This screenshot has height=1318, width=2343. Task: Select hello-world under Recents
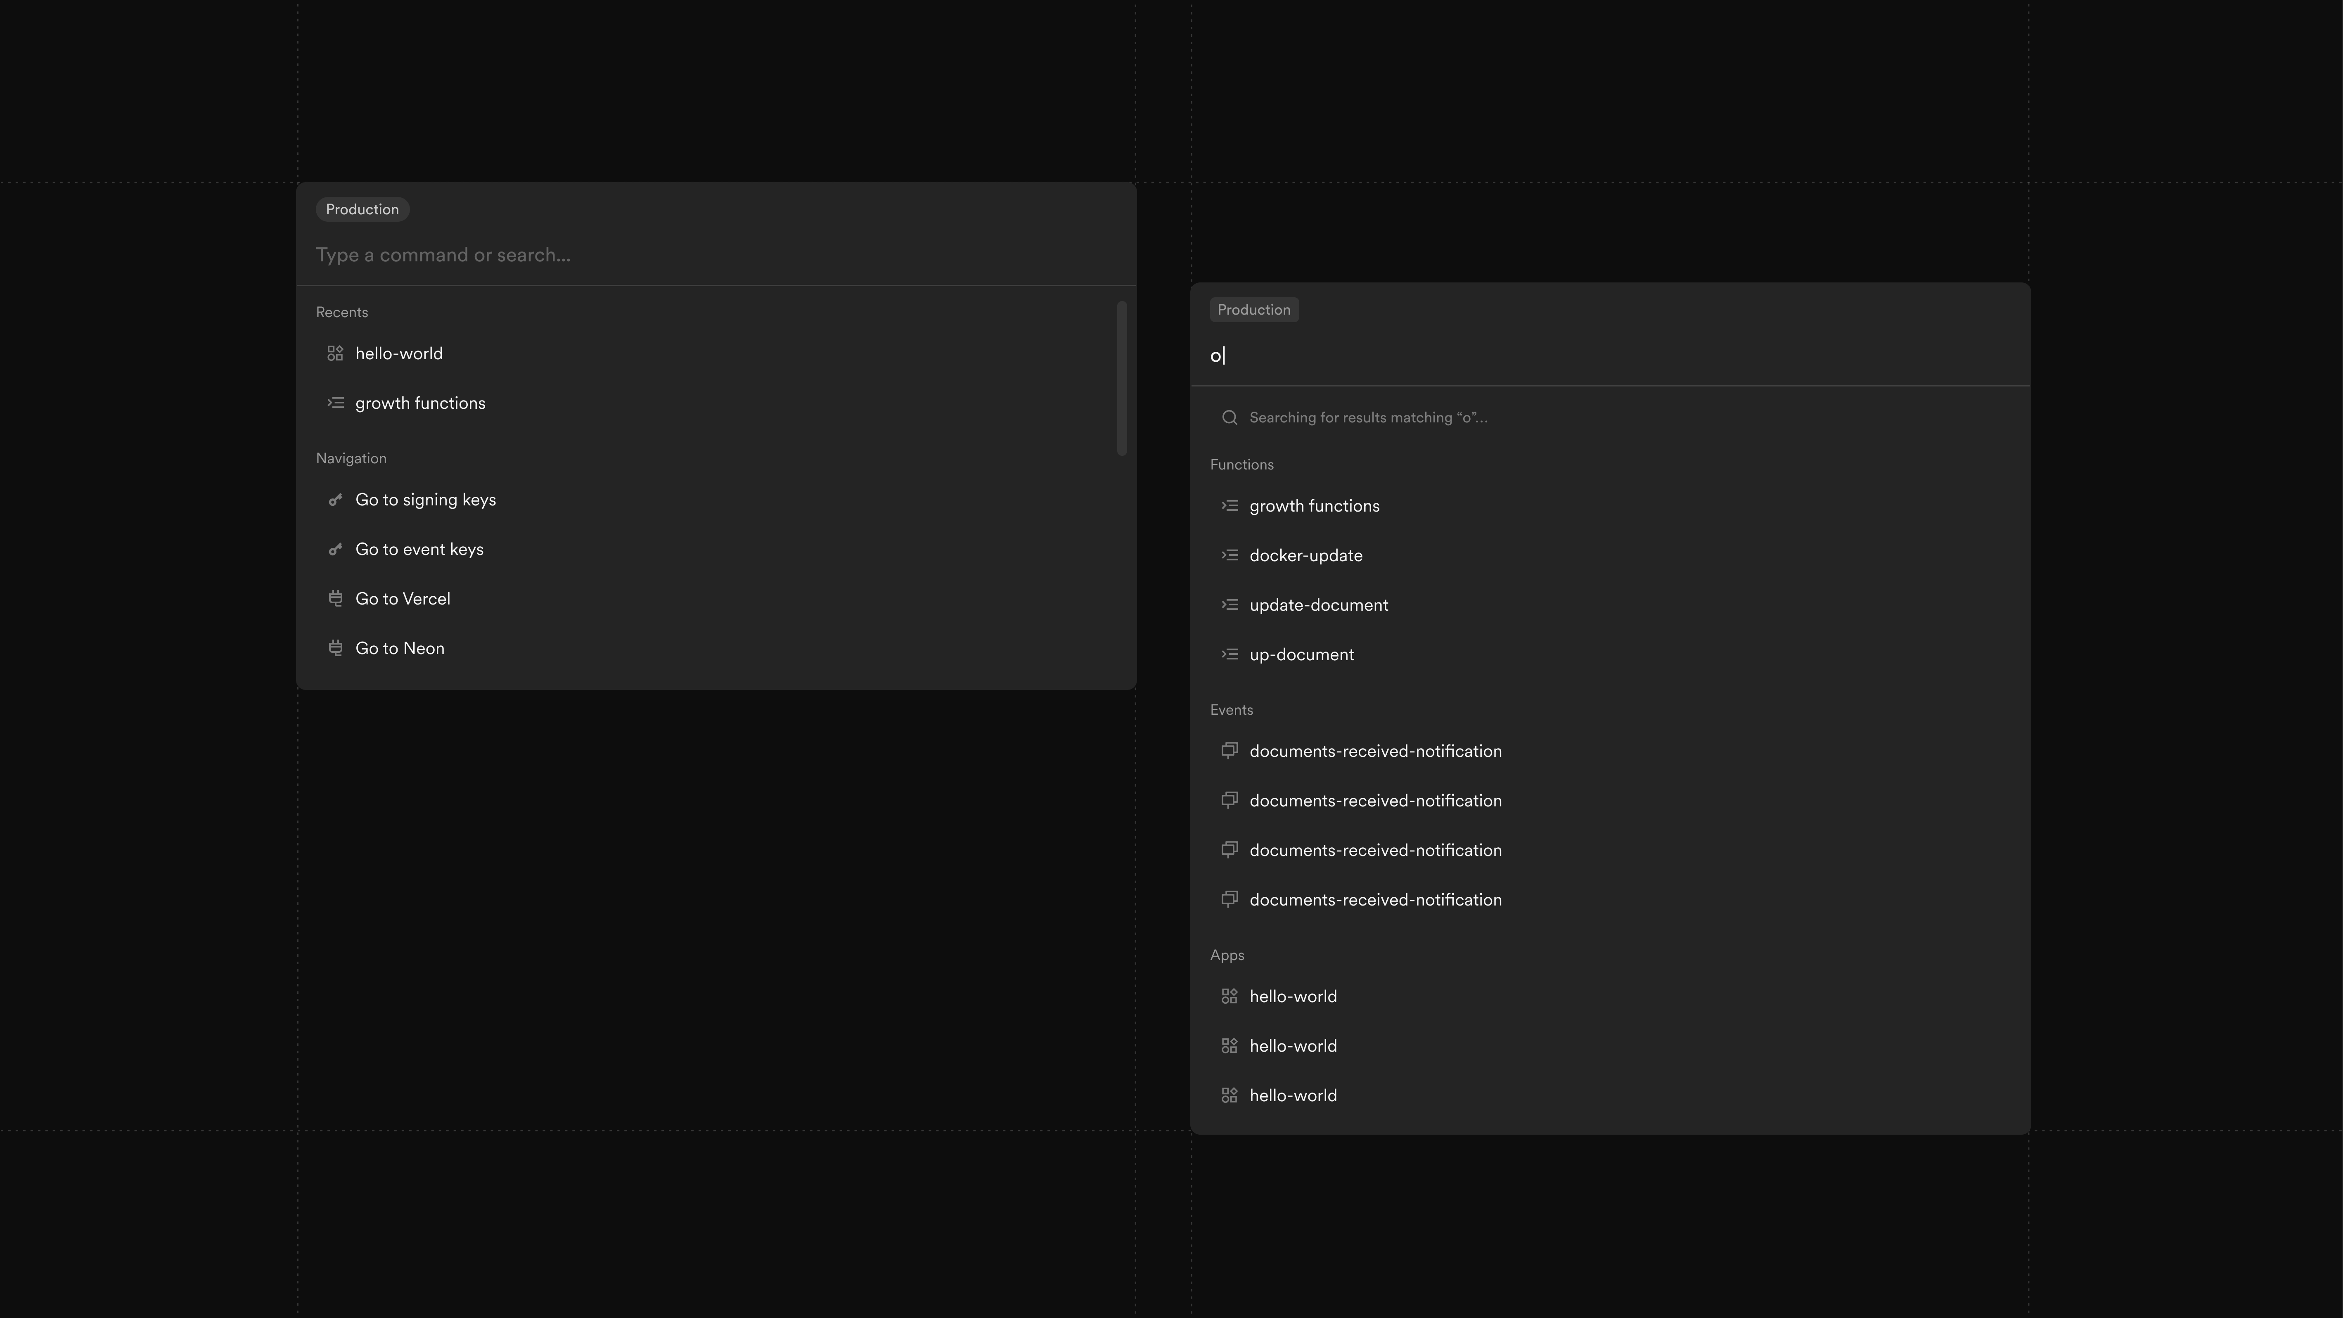[398, 353]
